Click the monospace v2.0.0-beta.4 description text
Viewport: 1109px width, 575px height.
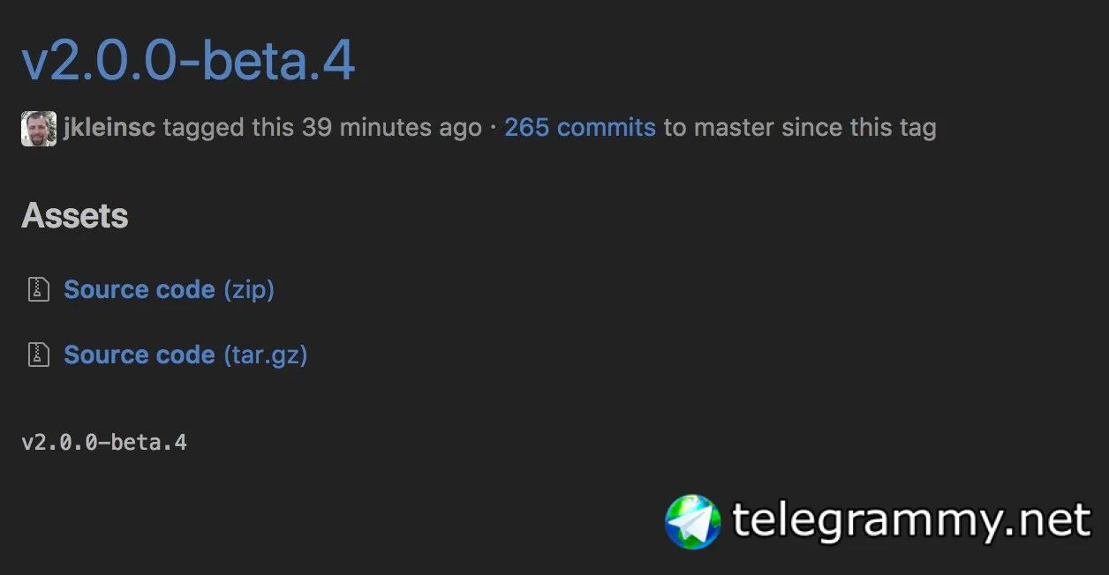click(104, 442)
